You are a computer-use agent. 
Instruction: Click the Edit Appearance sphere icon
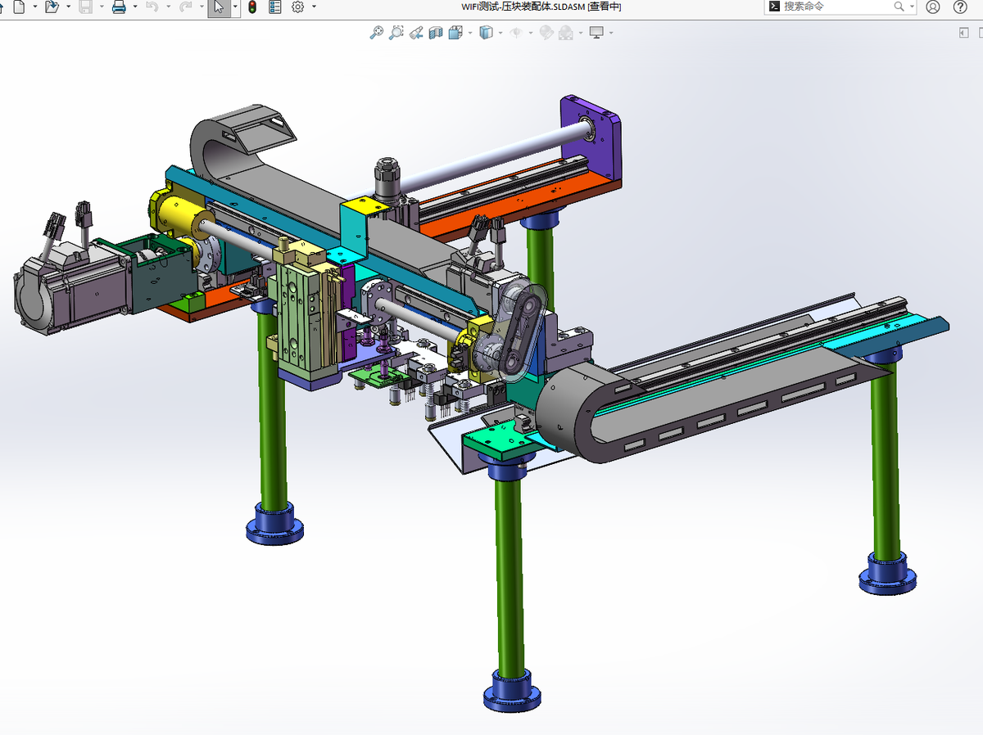(x=547, y=33)
